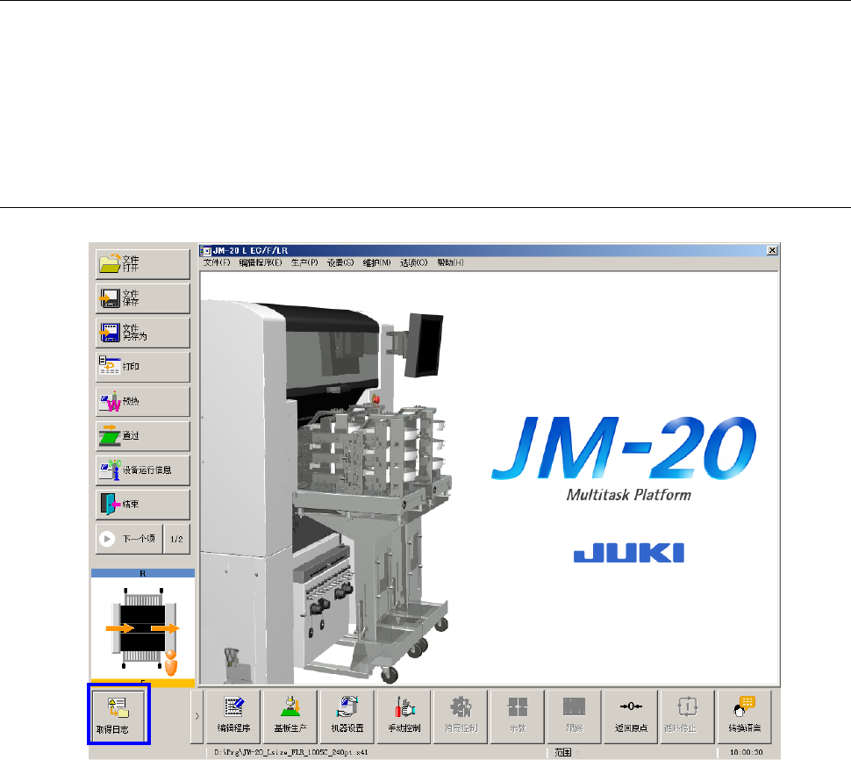Expand the bottom toolbar arrow
Screen dimensions: 851x760
pyautogui.click(x=197, y=717)
